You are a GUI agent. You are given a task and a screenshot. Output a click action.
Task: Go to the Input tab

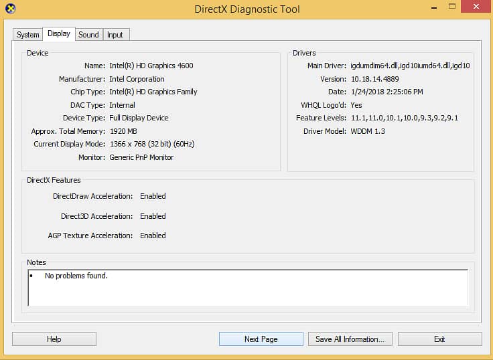point(115,35)
